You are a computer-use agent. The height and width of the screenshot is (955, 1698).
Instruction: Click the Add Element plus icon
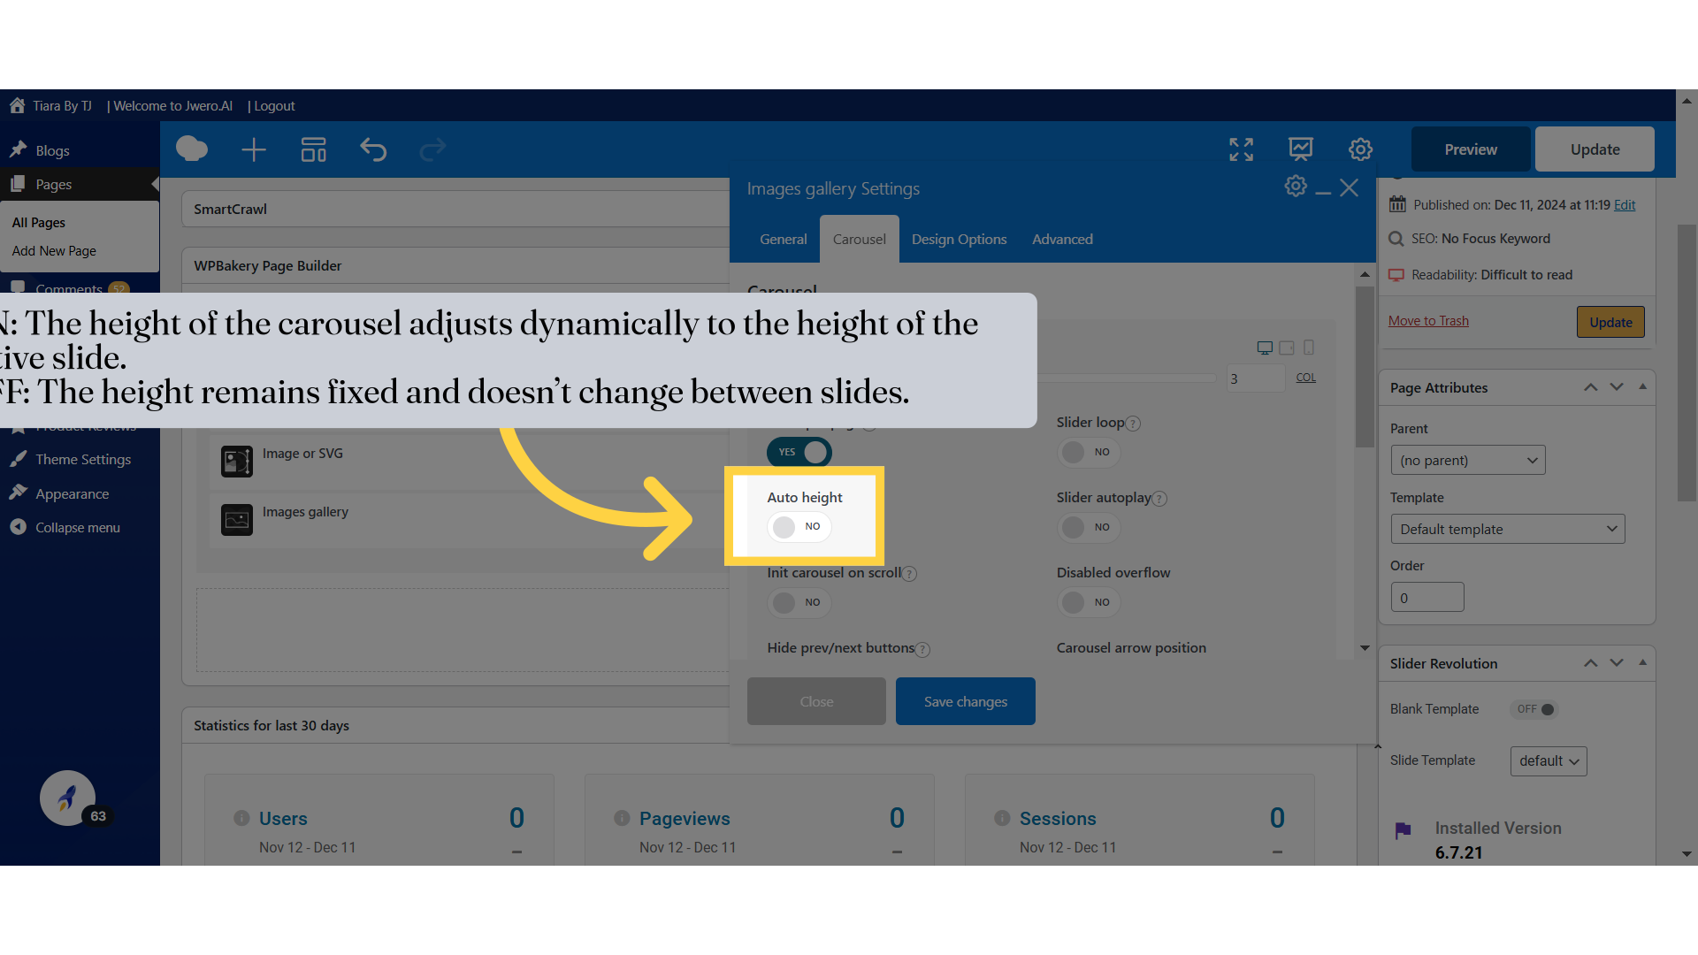(254, 149)
